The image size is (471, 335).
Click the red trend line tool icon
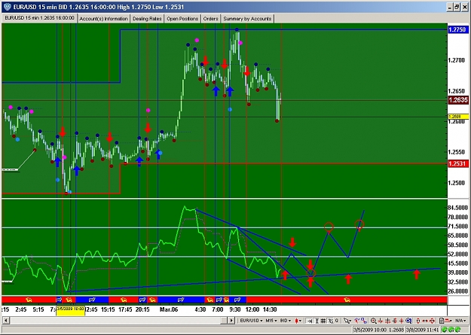click(x=357, y=321)
